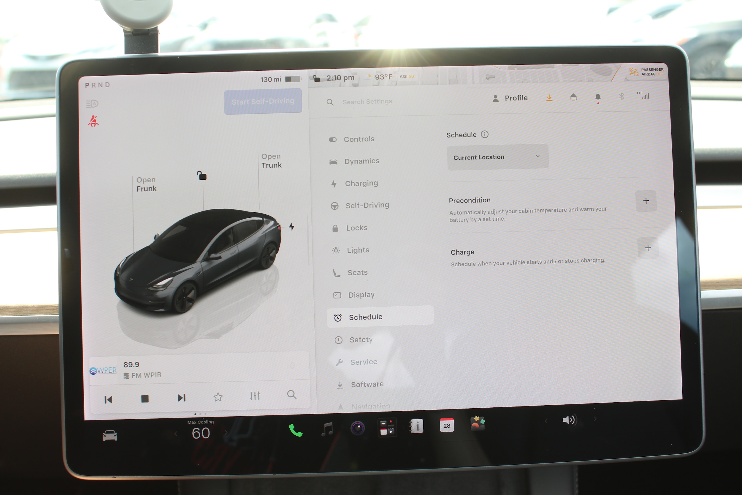Open the Self-Driving settings section
This screenshot has height=495, width=742.
pyautogui.click(x=360, y=205)
